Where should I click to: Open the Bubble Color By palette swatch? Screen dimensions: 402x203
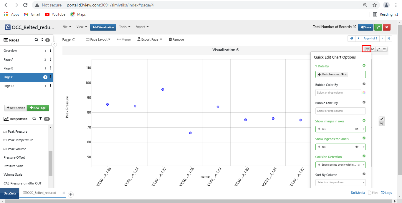[364, 93]
